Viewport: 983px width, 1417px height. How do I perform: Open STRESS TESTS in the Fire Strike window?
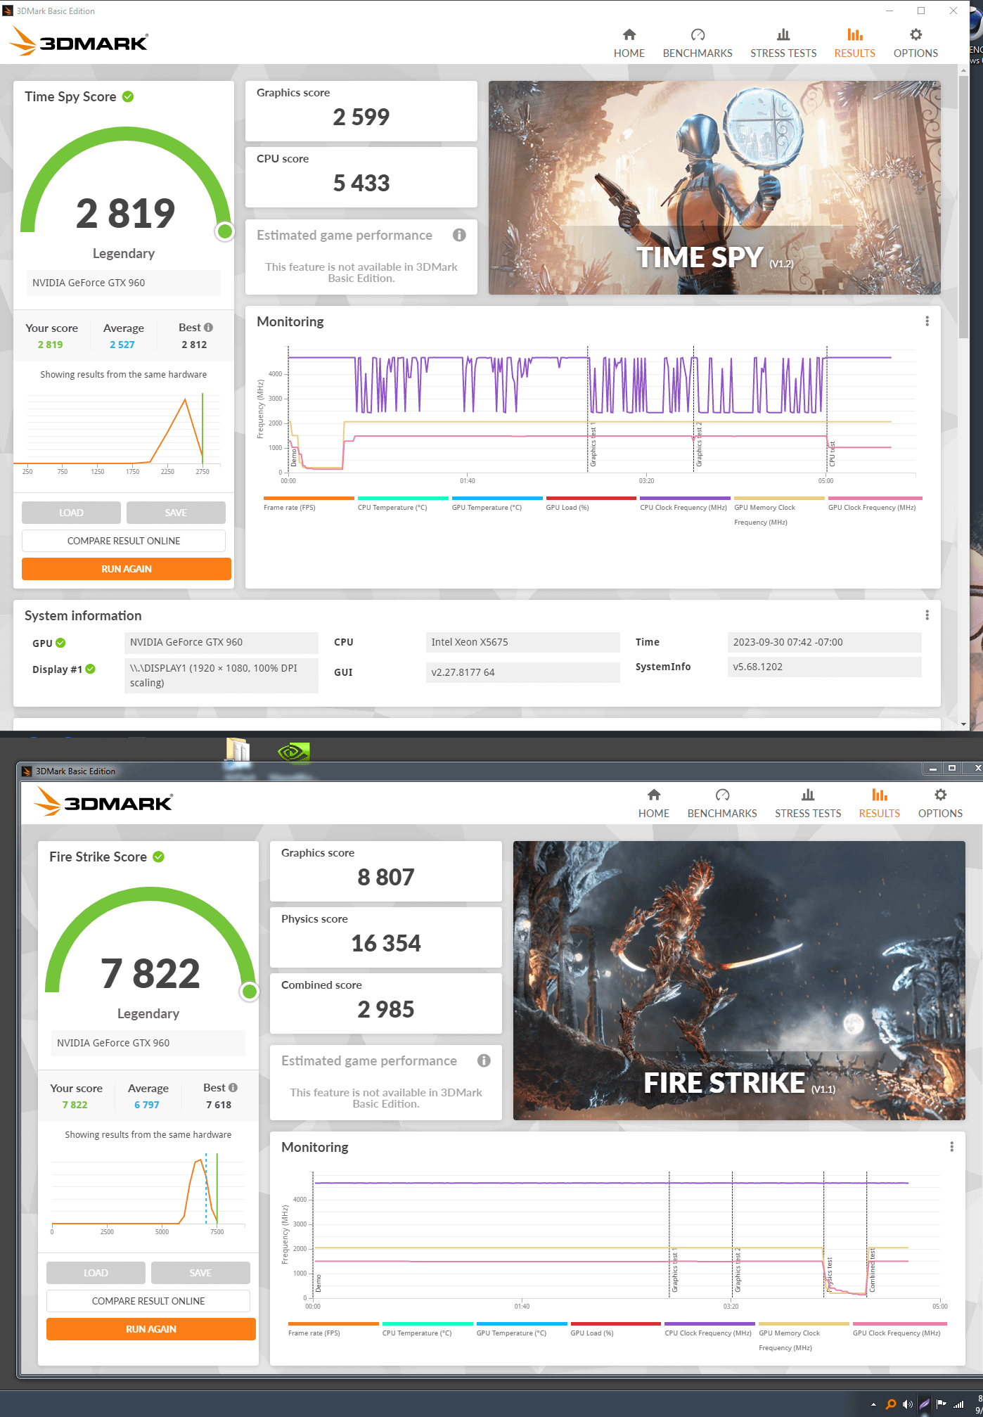(x=808, y=804)
